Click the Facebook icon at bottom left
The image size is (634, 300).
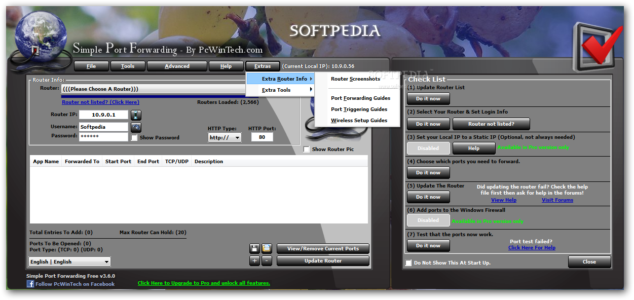[30, 284]
